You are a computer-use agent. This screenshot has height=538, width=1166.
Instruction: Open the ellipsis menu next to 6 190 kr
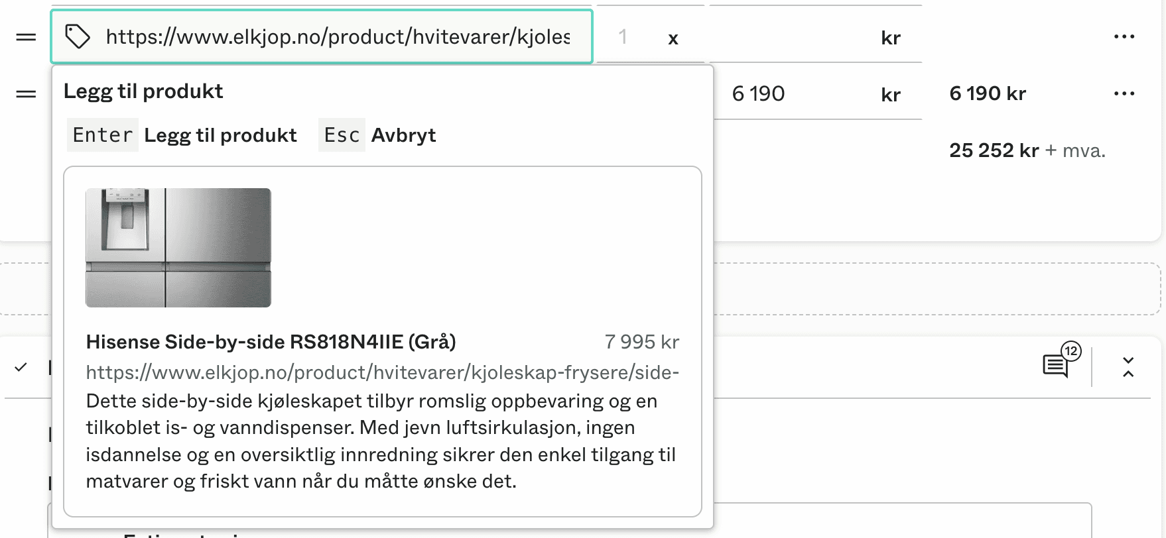[x=1124, y=93]
